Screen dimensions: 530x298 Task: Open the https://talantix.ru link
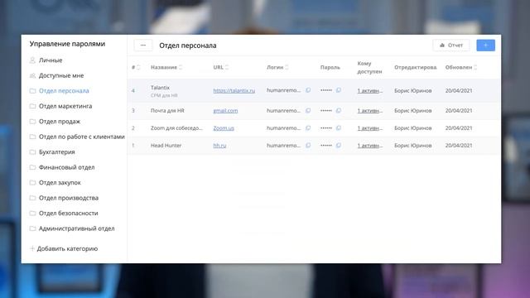point(234,90)
